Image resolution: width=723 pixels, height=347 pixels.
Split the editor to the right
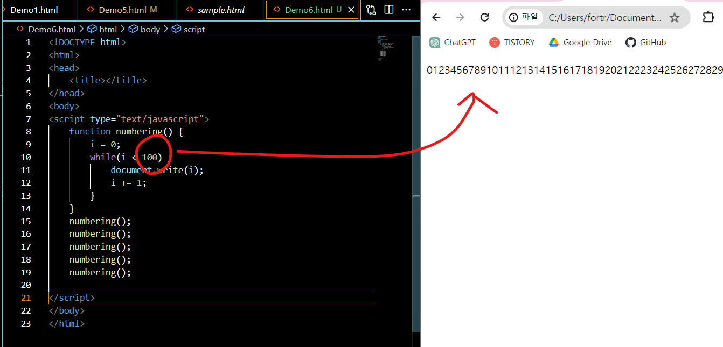click(x=389, y=10)
